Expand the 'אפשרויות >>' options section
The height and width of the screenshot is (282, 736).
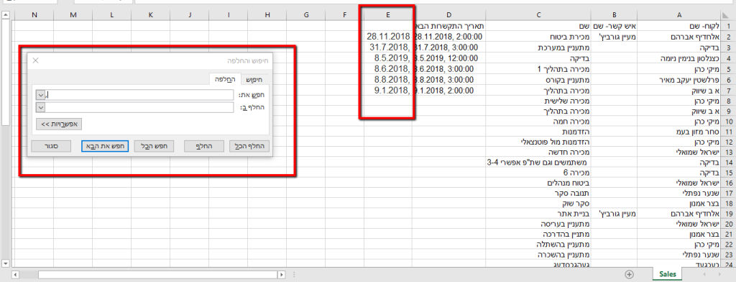[59, 124]
